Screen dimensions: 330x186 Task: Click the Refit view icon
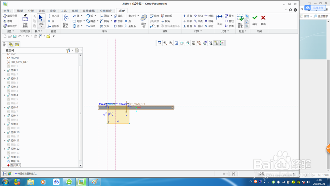click(159, 43)
